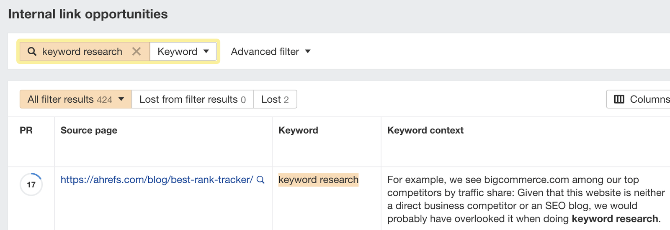This screenshot has width=670, height=230.
Task: Switch to Lost from filter results tab
Action: tap(192, 99)
